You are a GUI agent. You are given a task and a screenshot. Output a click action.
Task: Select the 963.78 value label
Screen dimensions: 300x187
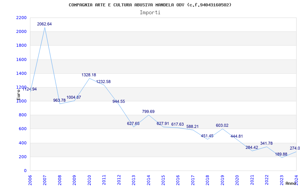tap(59, 100)
